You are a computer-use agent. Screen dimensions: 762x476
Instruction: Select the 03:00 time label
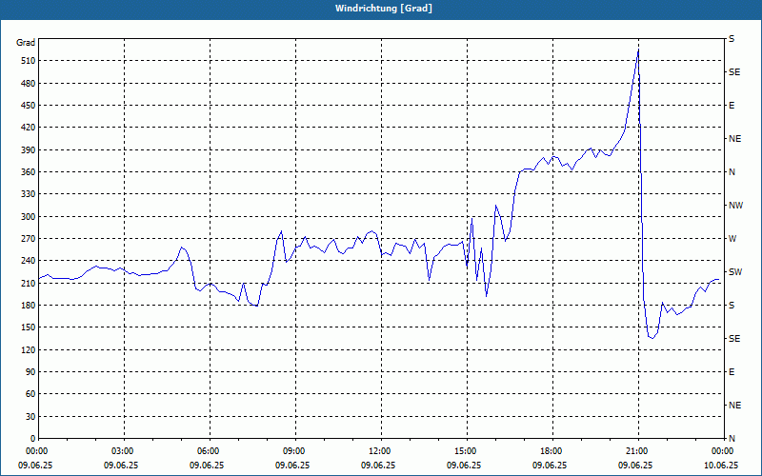pyautogui.click(x=124, y=451)
